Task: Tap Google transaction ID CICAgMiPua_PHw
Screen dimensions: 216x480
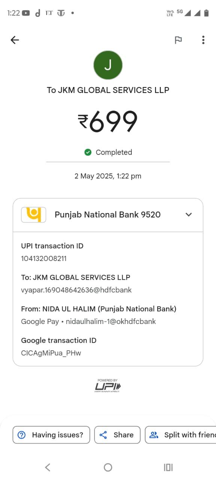Action: pos(51,353)
